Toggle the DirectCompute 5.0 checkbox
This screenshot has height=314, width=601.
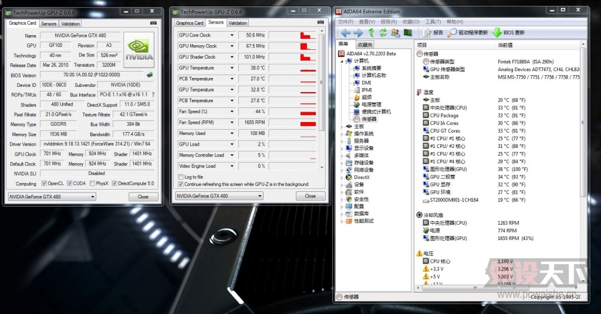pos(114,183)
